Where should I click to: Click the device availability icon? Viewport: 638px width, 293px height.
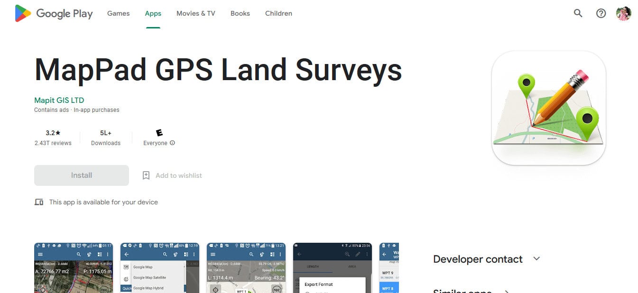(x=39, y=202)
